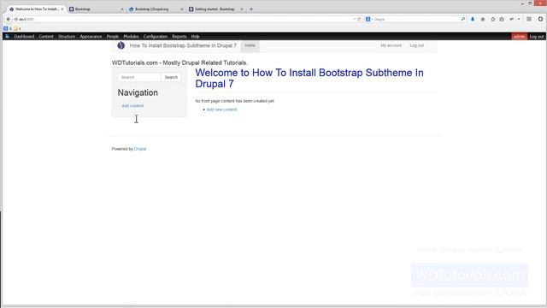Click the curved-arrow toolbar icon

click(x=512, y=19)
